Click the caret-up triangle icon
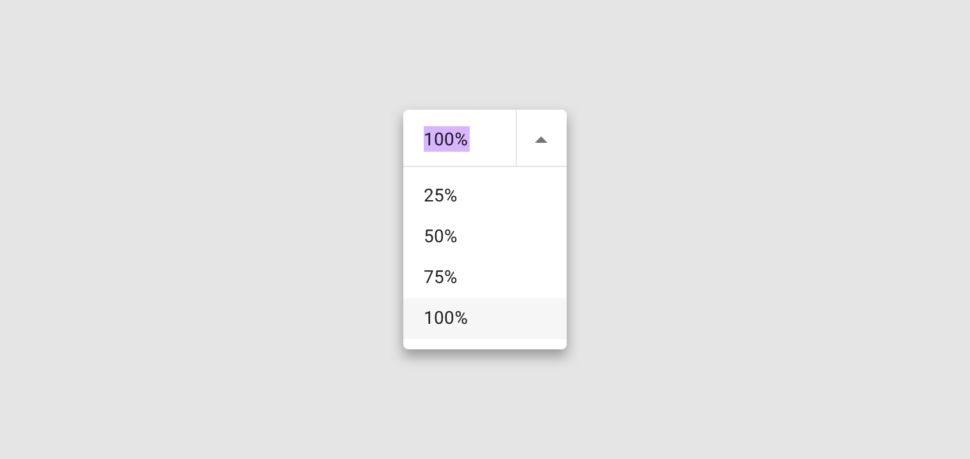 tap(541, 140)
